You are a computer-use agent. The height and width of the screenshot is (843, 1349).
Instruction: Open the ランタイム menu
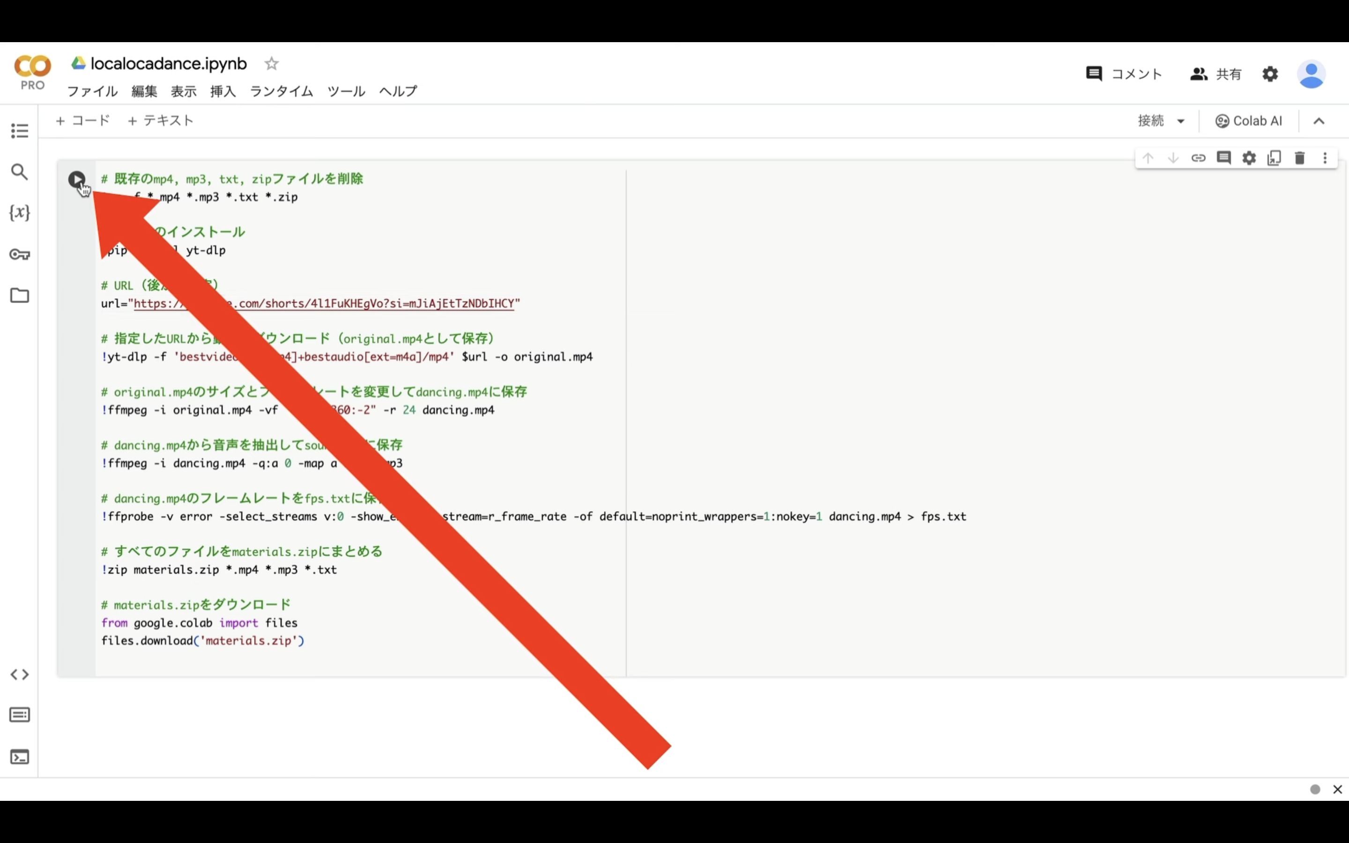click(282, 91)
